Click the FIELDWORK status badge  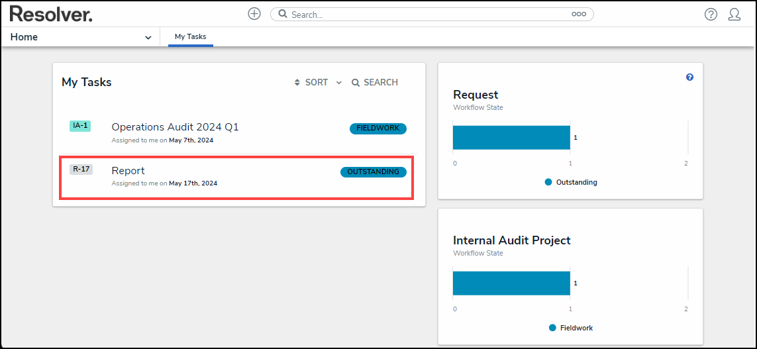378,128
